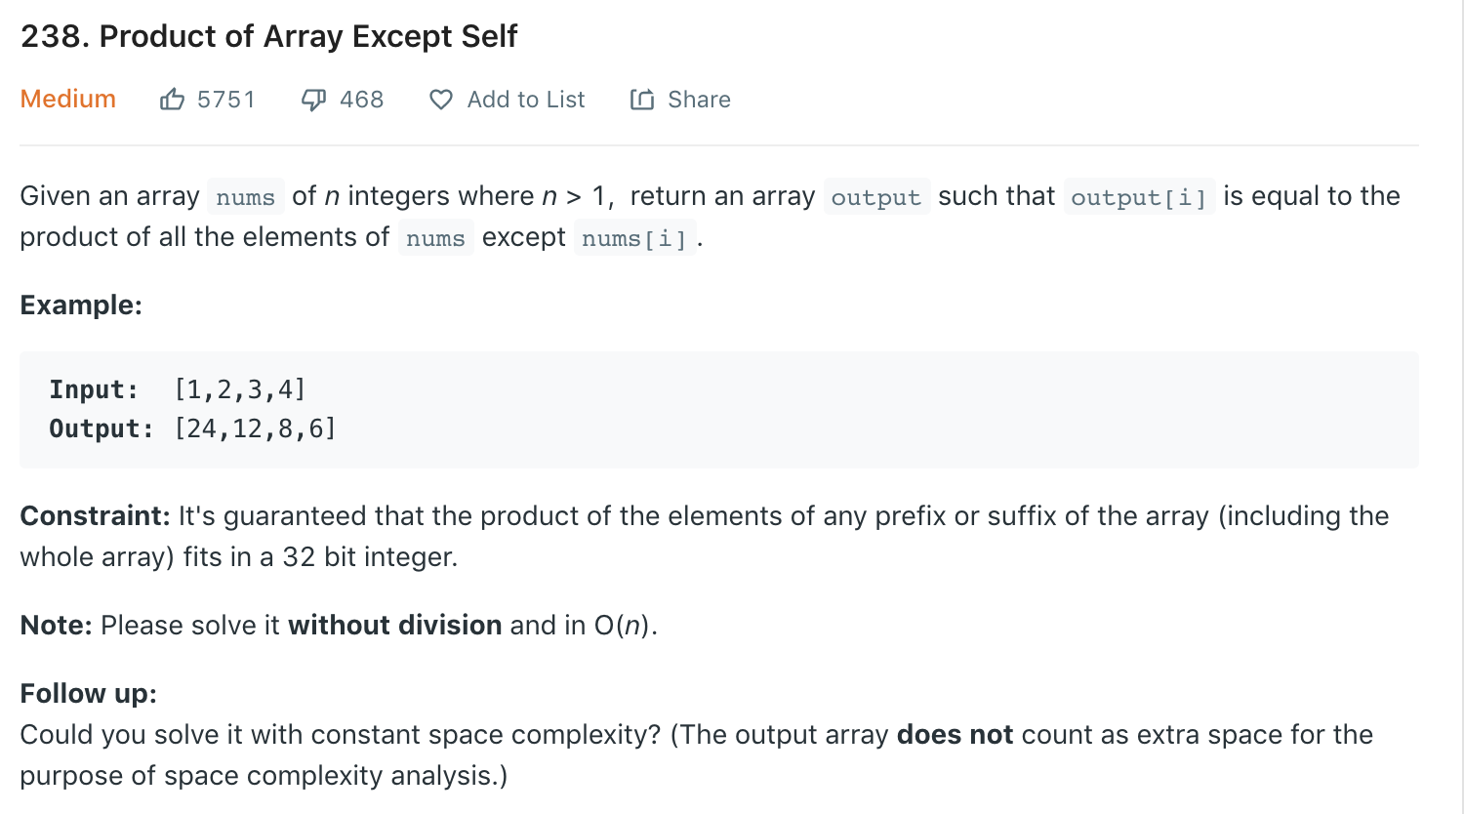Click the Medium difficulty label
The image size is (1464, 814).
pos(68,100)
